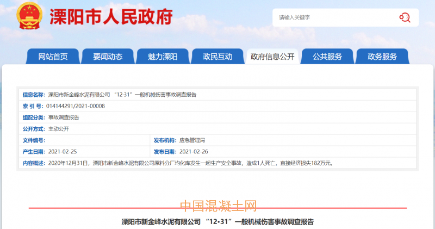Click the 中国混凝土网 watermark text
This screenshot has height=229, width=435.
[217, 206]
